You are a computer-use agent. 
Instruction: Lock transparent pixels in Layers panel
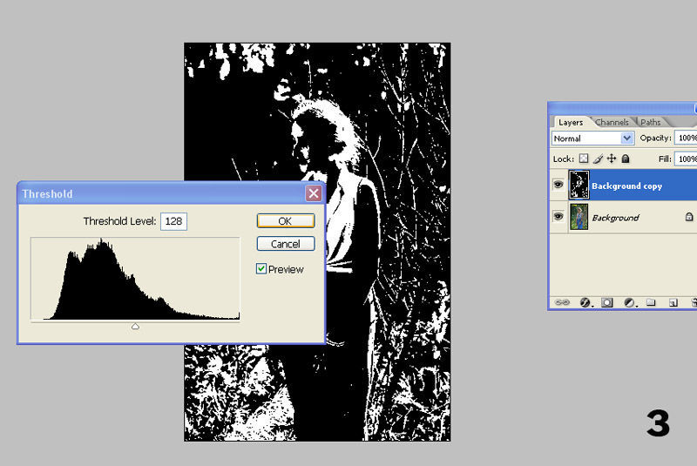click(x=584, y=159)
